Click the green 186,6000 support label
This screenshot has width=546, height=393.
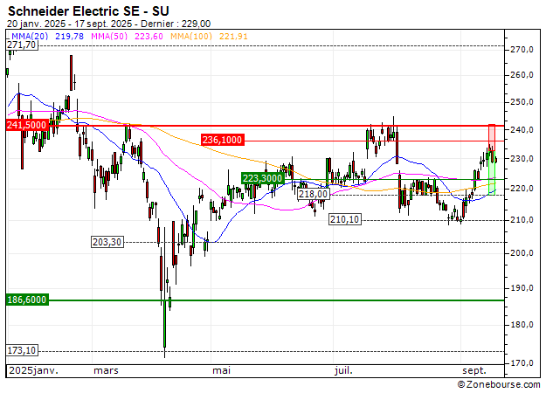pos(26,300)
